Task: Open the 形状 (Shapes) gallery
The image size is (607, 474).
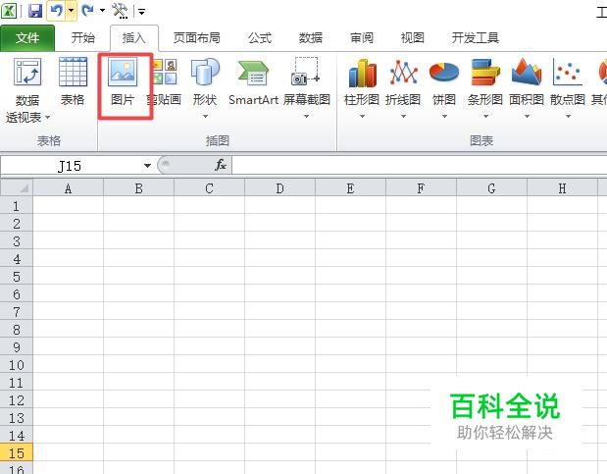Action: click(205, 87)
